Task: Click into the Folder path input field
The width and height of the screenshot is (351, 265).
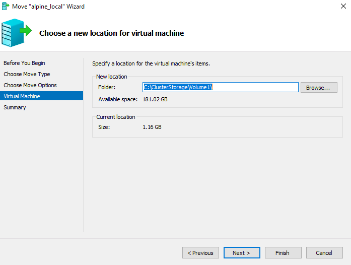Action: 220,88
